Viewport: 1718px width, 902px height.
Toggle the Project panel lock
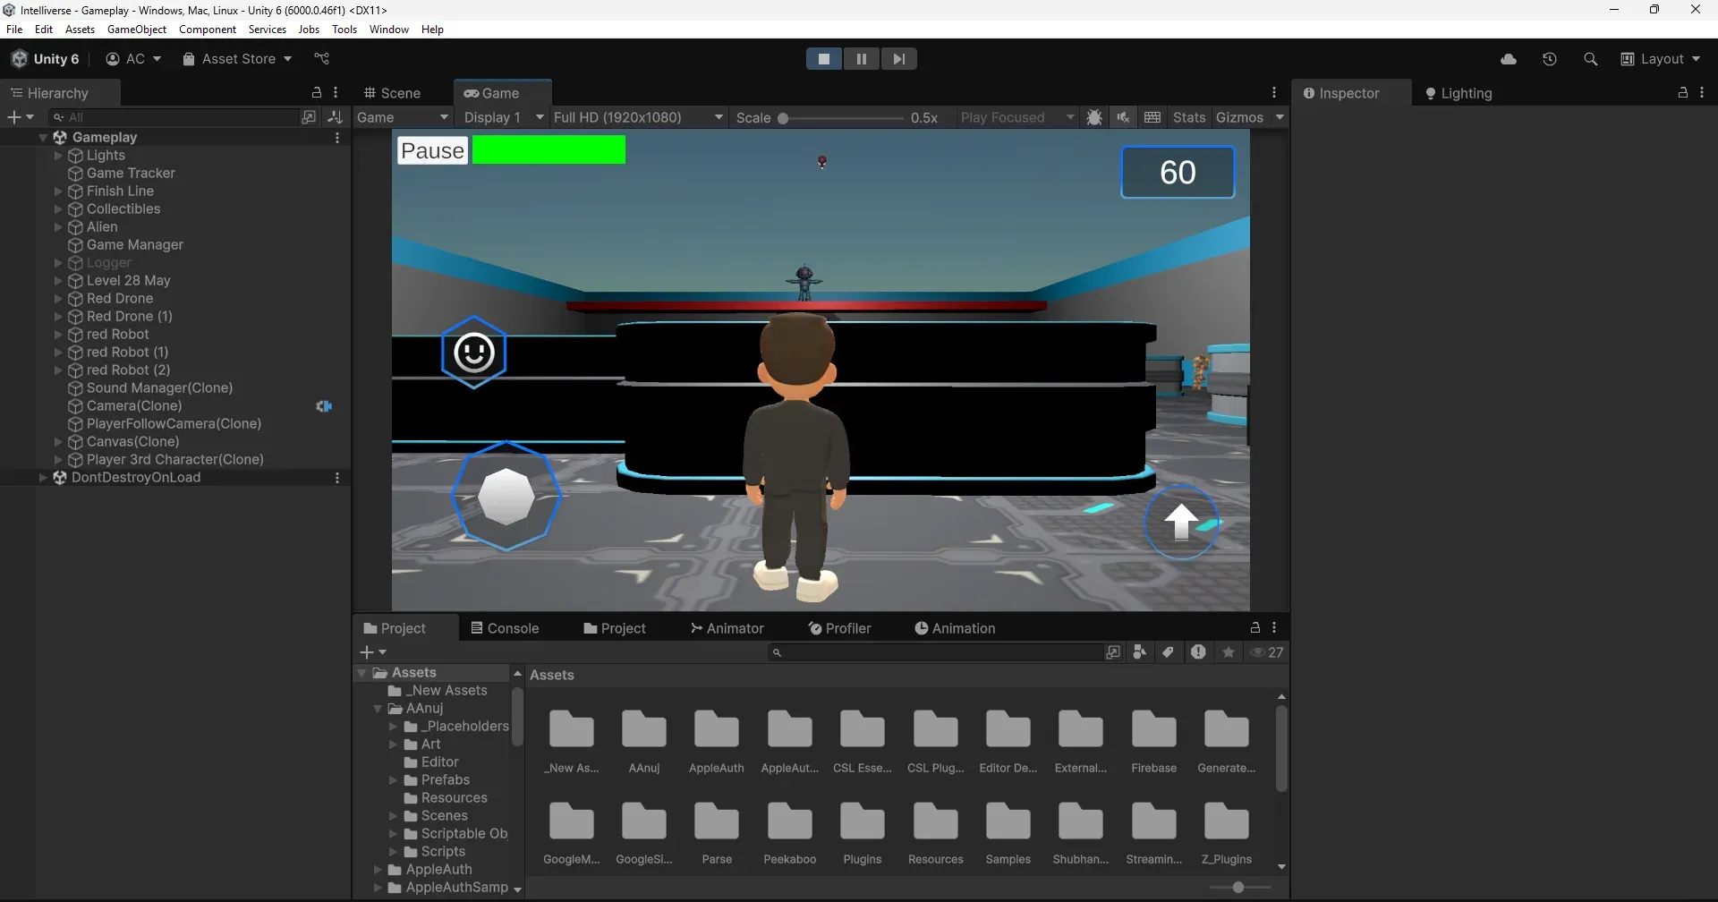[x=1255, y=627]
